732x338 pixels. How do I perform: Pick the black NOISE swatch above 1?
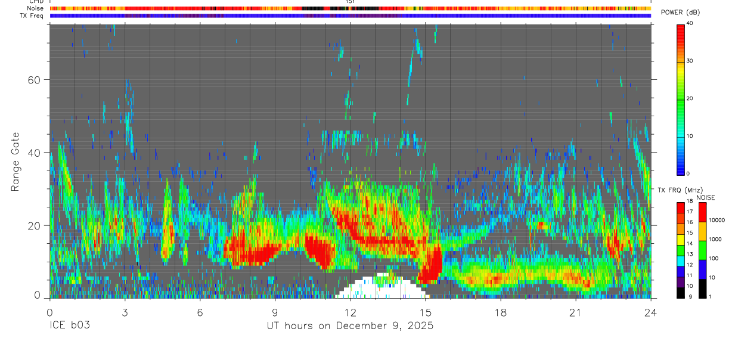(x=702, y=289)
